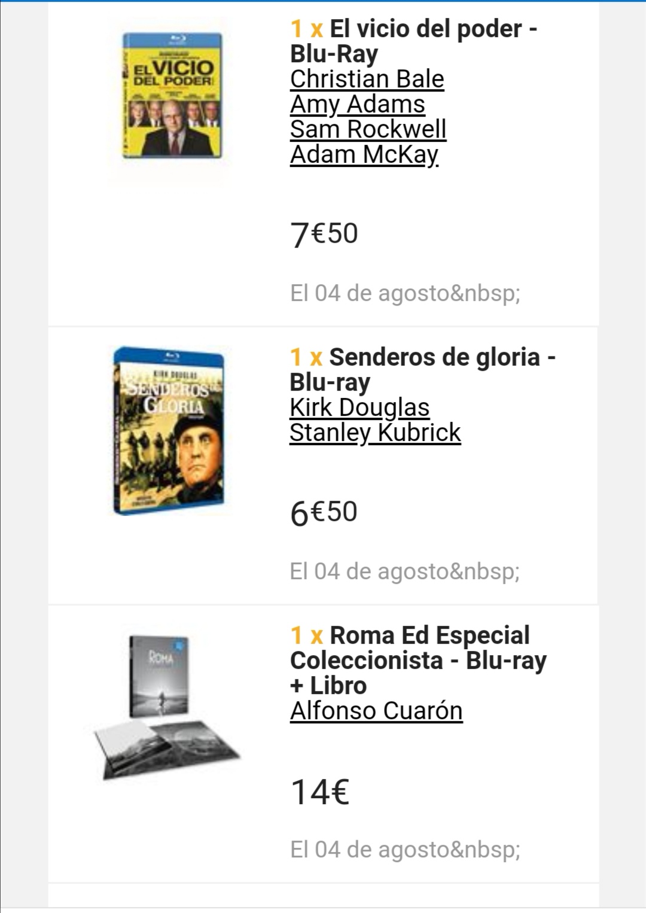Open the Amy Adams link
646x913 pixels.
click(x=358, y=104)
